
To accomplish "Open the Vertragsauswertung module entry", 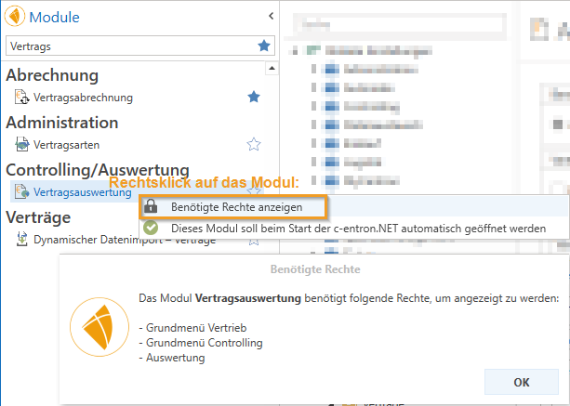I will (81, 192).
